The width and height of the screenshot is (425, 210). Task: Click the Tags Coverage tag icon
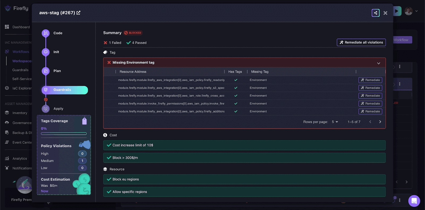(84, 121)
